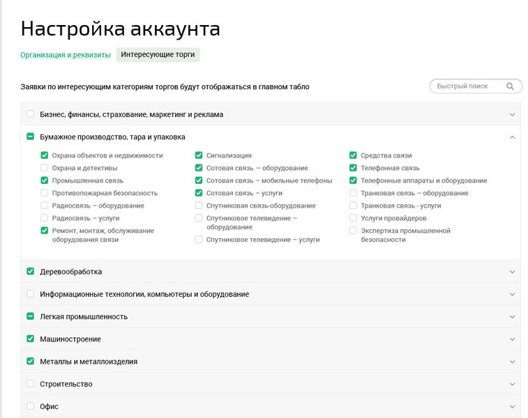Expand the Информационные технологии category chevron
The height and width of the screenshot is (418, 528).
[x=512, y=294]
